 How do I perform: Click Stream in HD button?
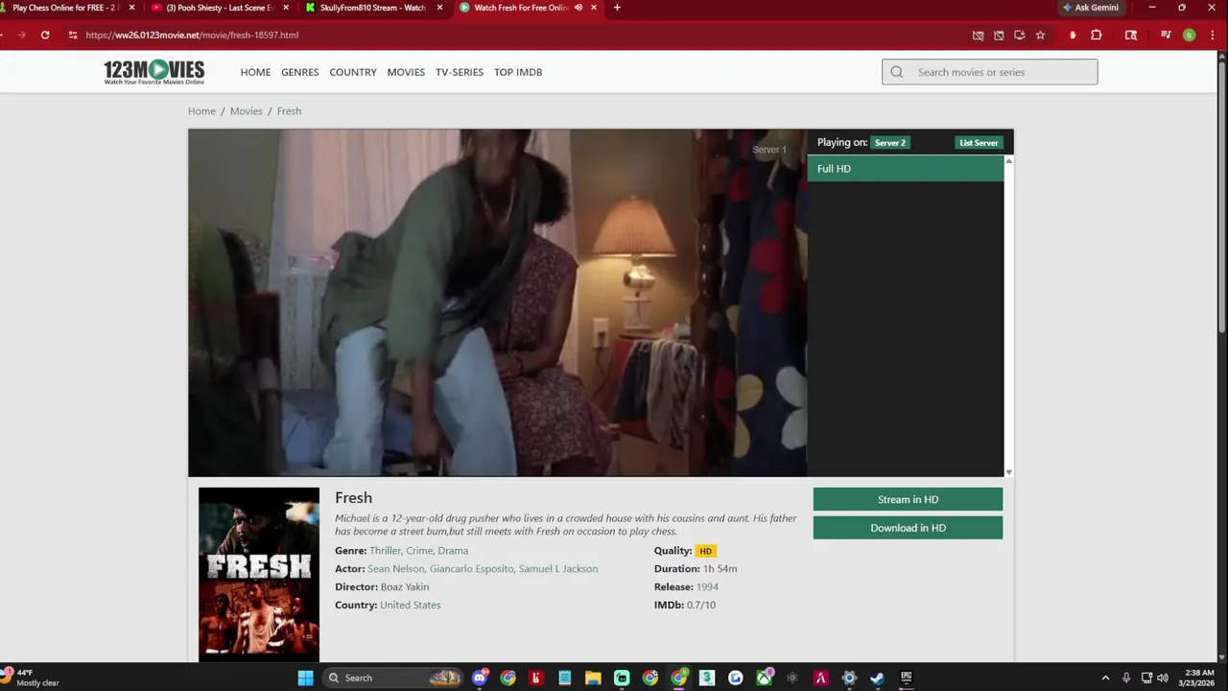click(908, 499)
